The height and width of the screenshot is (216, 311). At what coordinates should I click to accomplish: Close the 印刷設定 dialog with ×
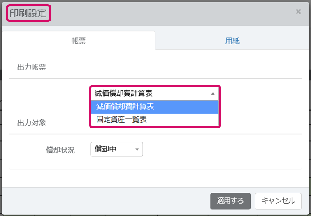pyautogui.click(x=298, y=12)
